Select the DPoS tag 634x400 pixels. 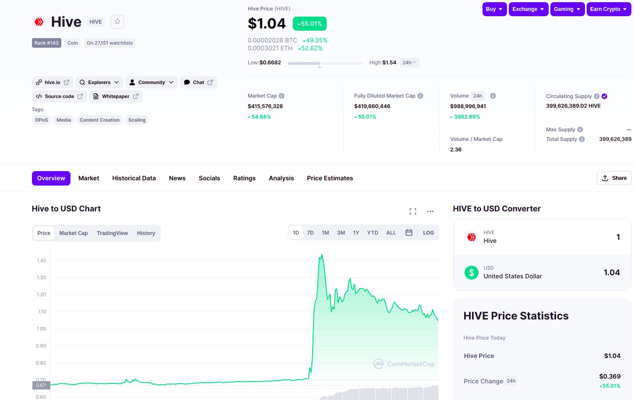(x=42, y=120)
